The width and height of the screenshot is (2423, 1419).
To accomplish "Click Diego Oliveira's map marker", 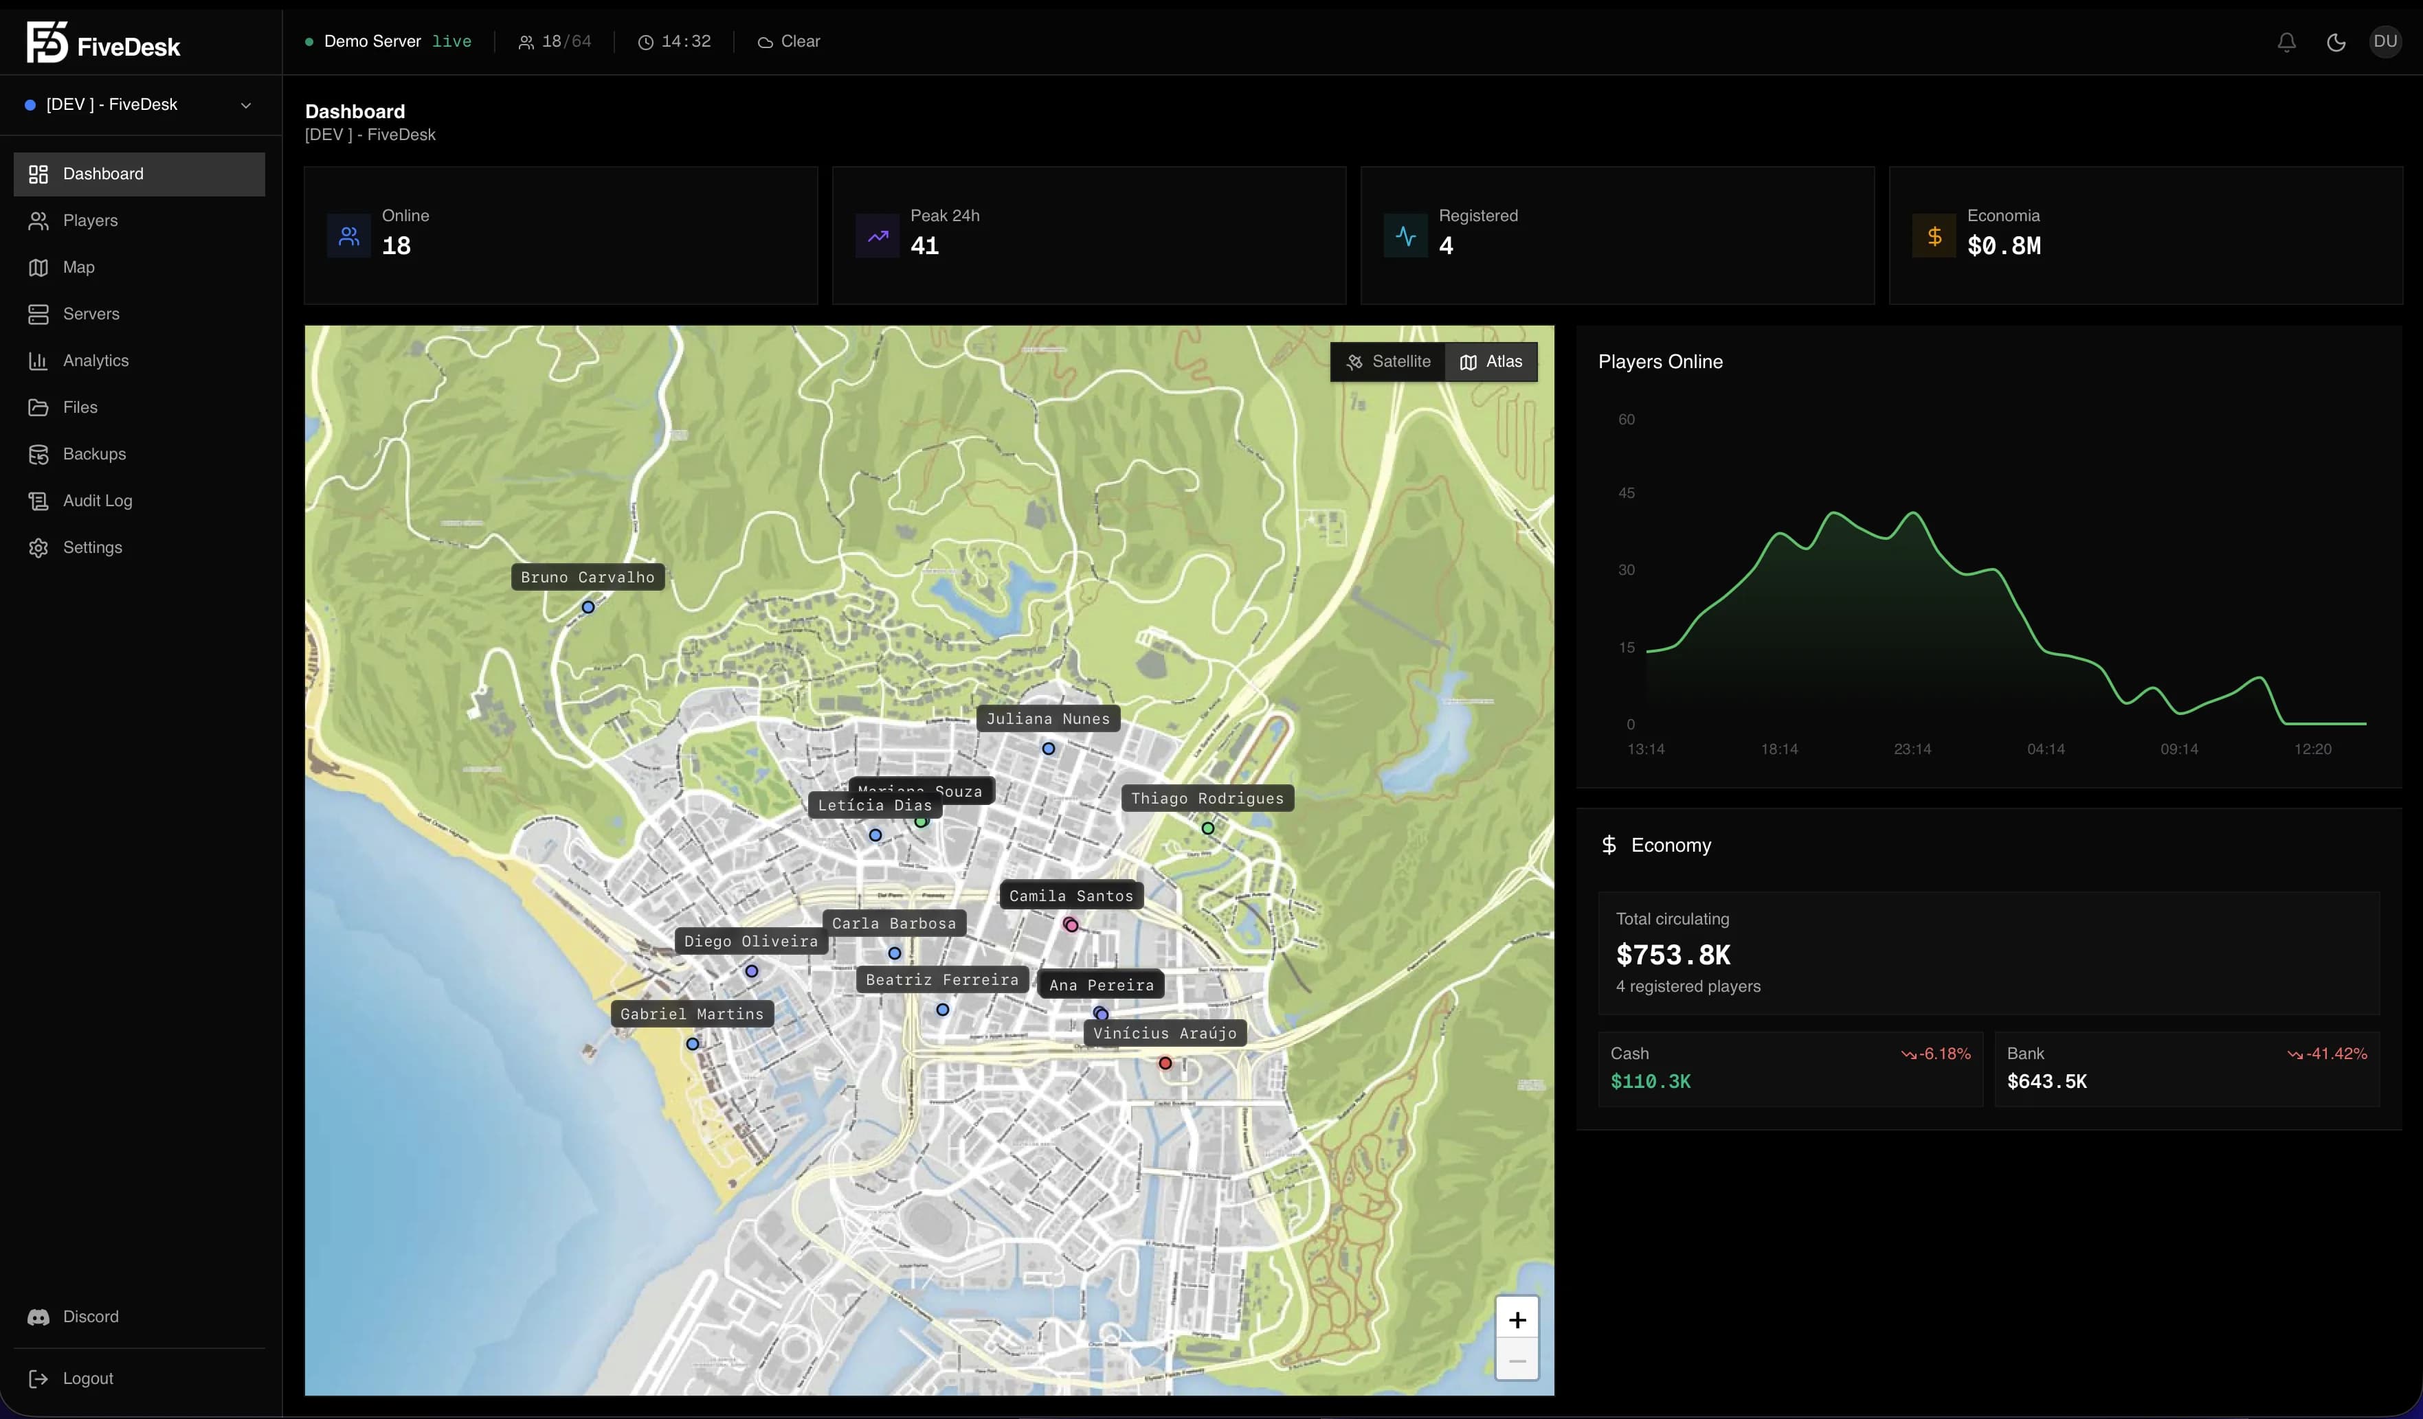I will pos(752,971).
